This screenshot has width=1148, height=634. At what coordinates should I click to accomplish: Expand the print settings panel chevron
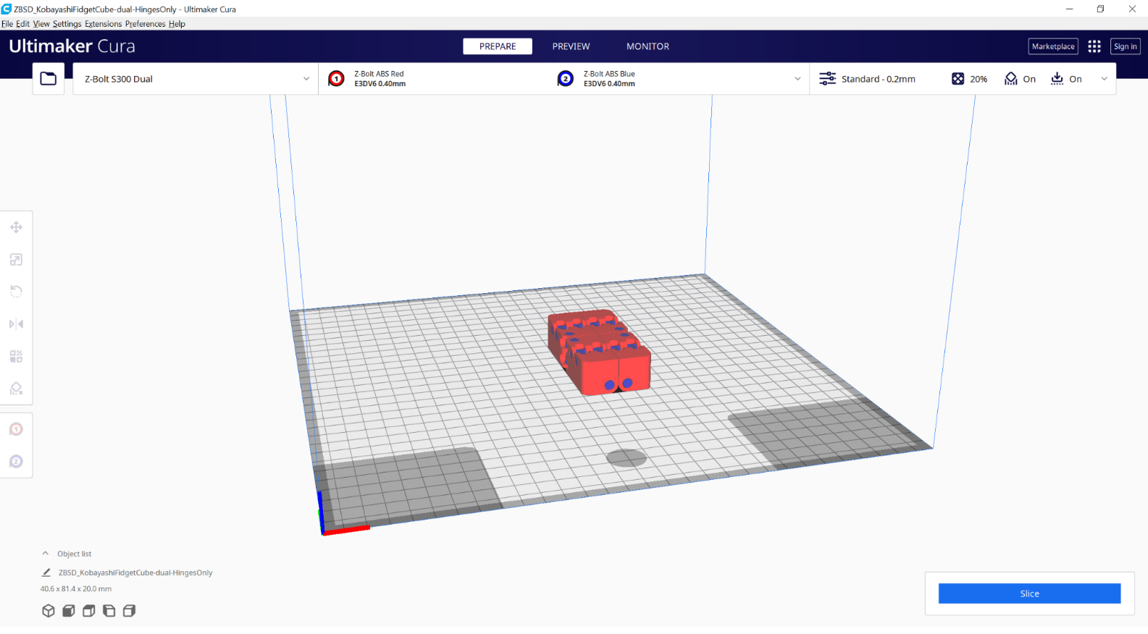(1104, 79)
